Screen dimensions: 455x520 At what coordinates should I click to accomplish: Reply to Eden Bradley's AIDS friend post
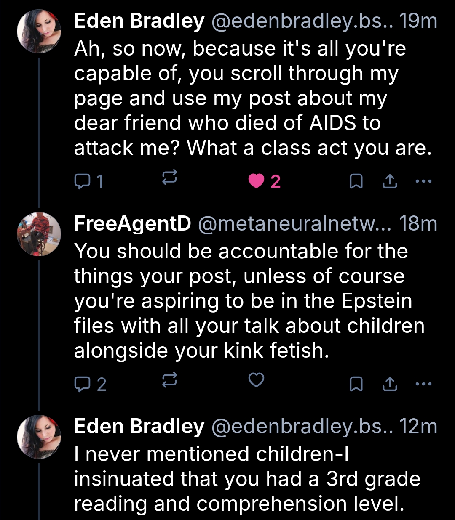pyautogui.click(x=88, y=181)
